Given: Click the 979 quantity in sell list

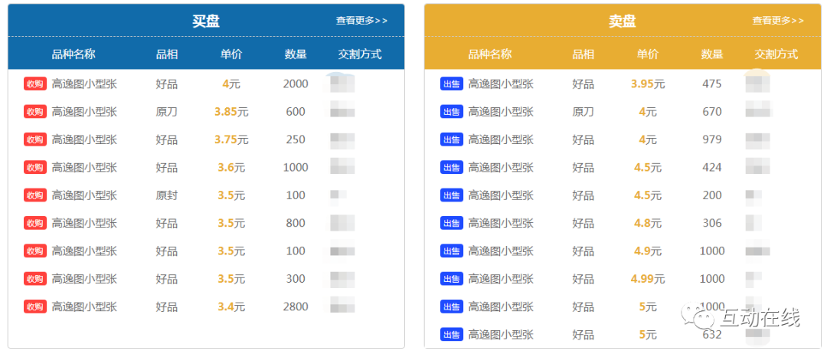Looking at the screenshot, I should [x=712, y=139].
